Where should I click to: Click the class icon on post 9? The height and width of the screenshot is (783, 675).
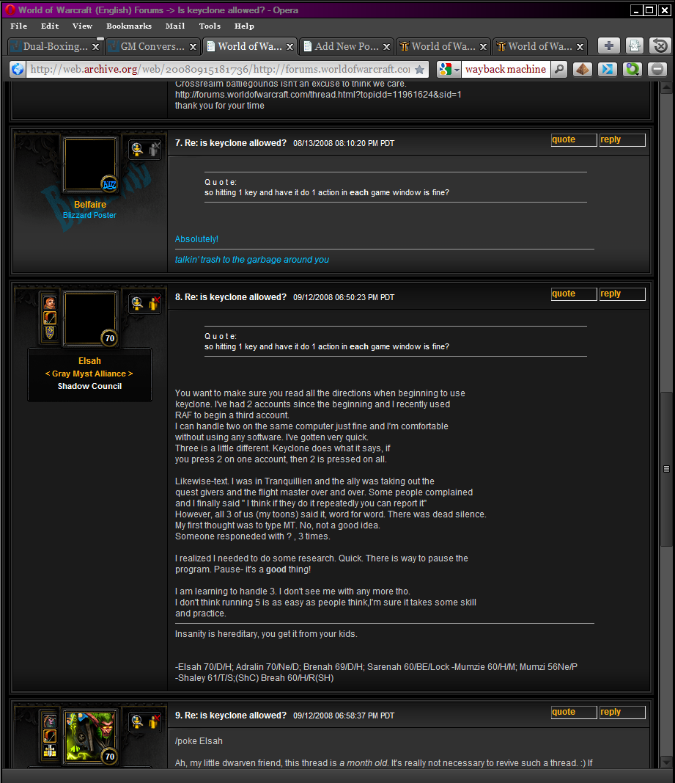(x=50, y=736)
